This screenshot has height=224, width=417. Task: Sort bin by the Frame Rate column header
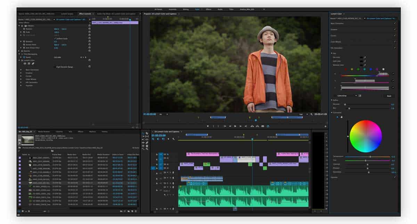56,154
